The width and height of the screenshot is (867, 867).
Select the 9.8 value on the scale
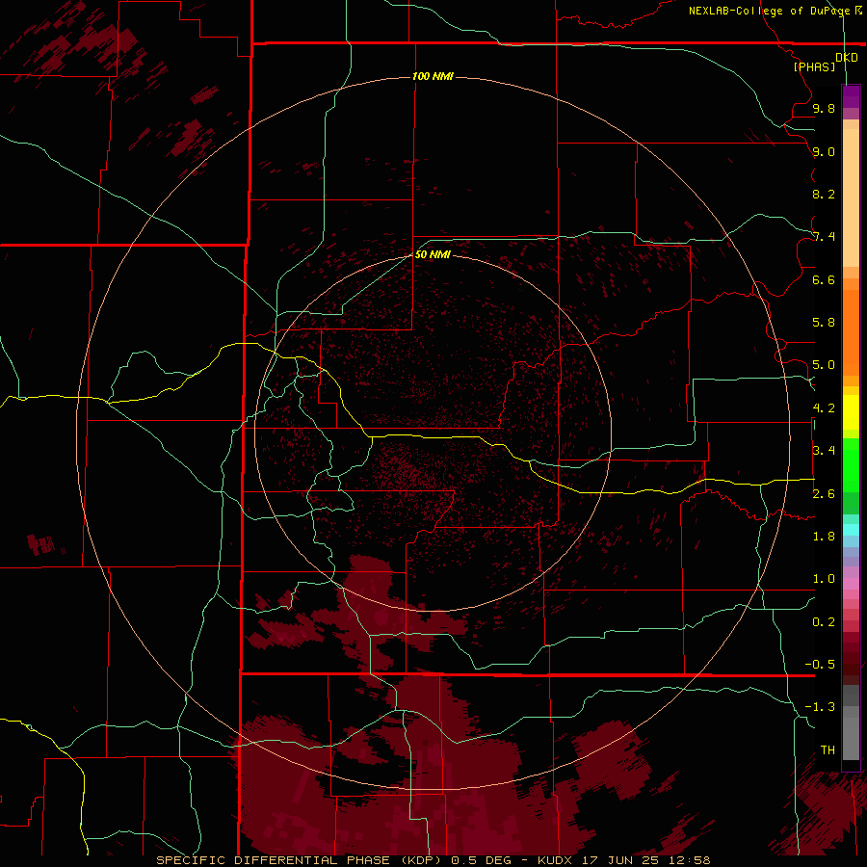click(824, 108)
